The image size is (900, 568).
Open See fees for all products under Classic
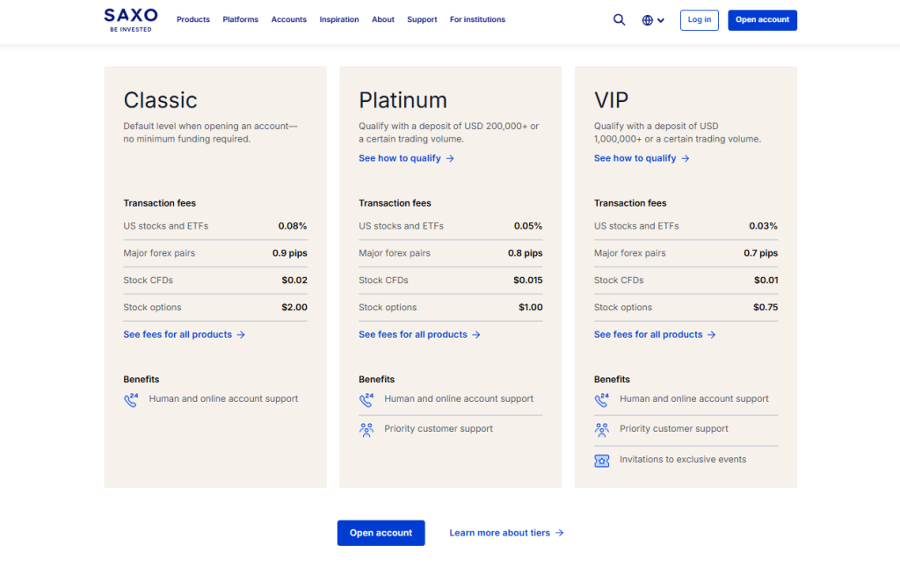click(184, 334)
